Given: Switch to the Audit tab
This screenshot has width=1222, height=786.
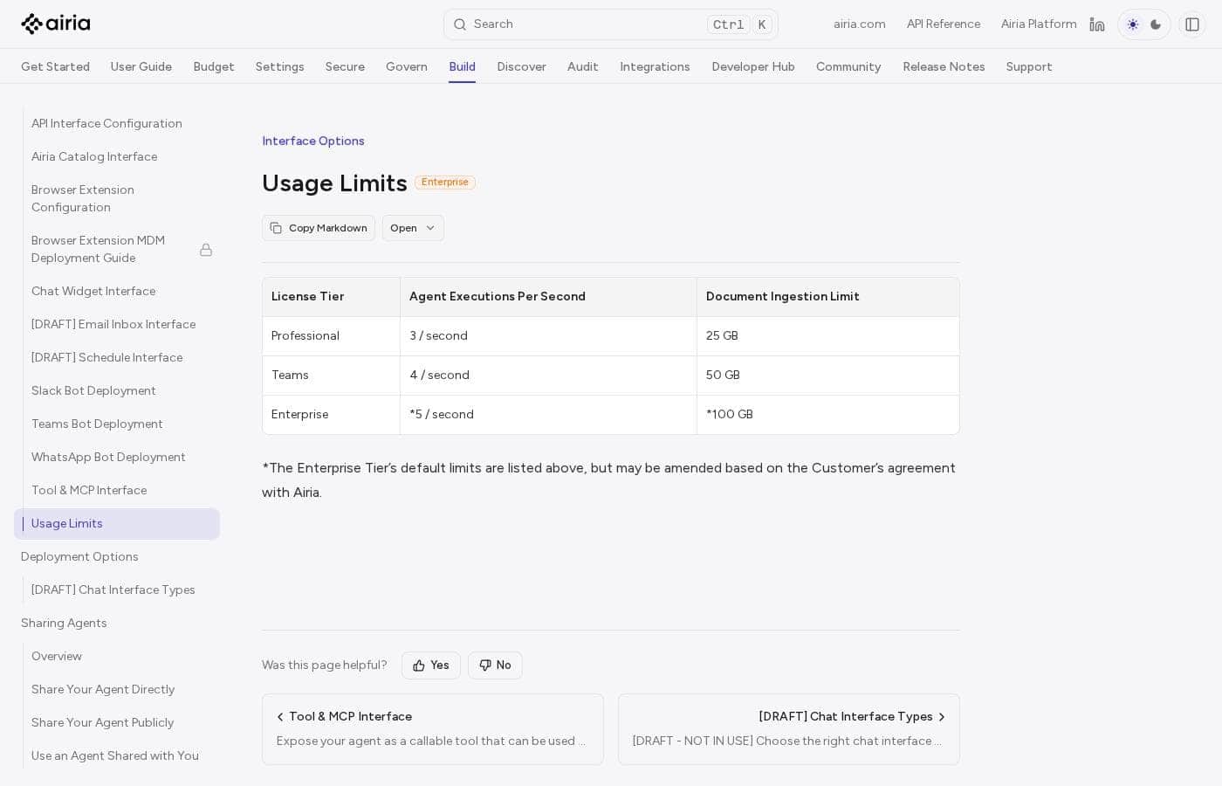Looking at the screenshot, I should 583,66.
